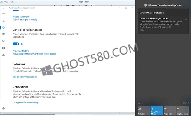Viewport: 191px width, 116px height.
Task: Open the Privacy statement link
Action: click(21, 17)
